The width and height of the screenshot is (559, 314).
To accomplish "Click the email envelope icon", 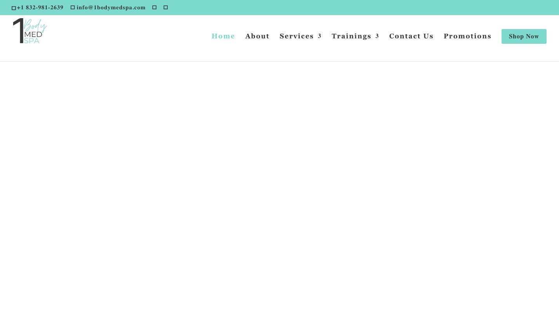I will (73, 7).
